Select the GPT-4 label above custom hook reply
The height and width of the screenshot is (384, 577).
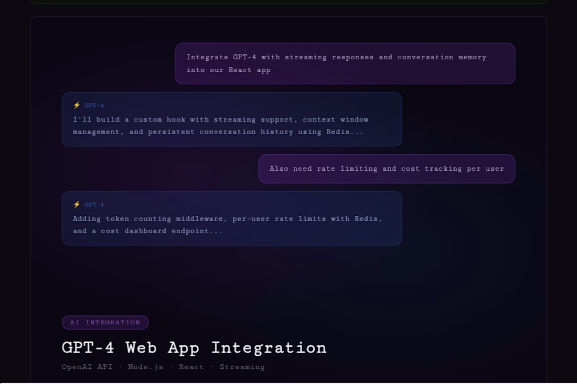94,105
